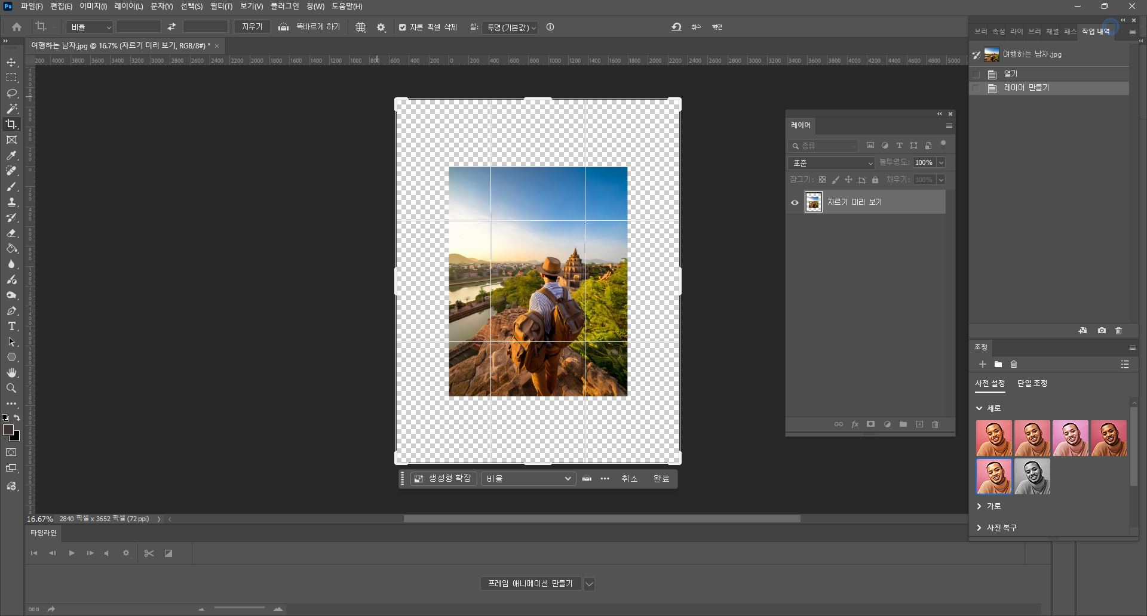Select the Zoom tool
Viewport: 1147px width, 616px height.
[x=11, y=389]
